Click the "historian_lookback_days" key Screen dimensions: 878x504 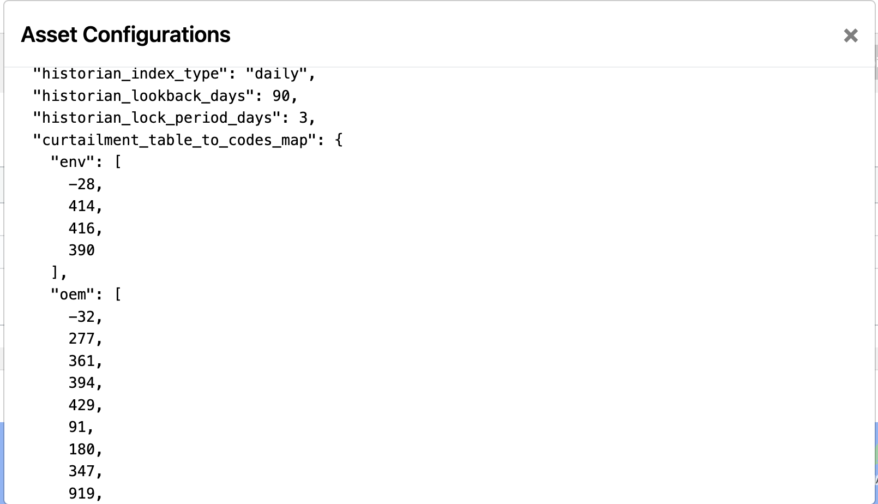[x=143, y=97]
